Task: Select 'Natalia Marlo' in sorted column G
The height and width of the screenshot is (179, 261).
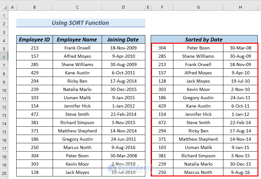Action: tap(198, 164)
